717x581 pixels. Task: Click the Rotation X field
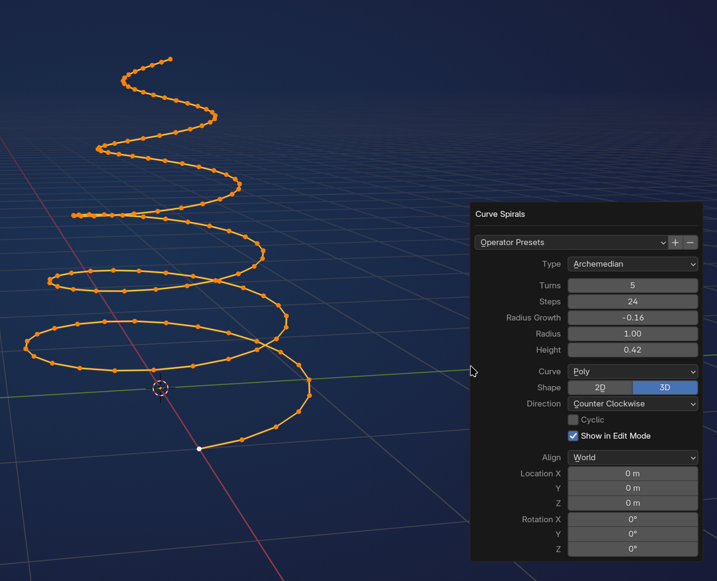[633, 519]
